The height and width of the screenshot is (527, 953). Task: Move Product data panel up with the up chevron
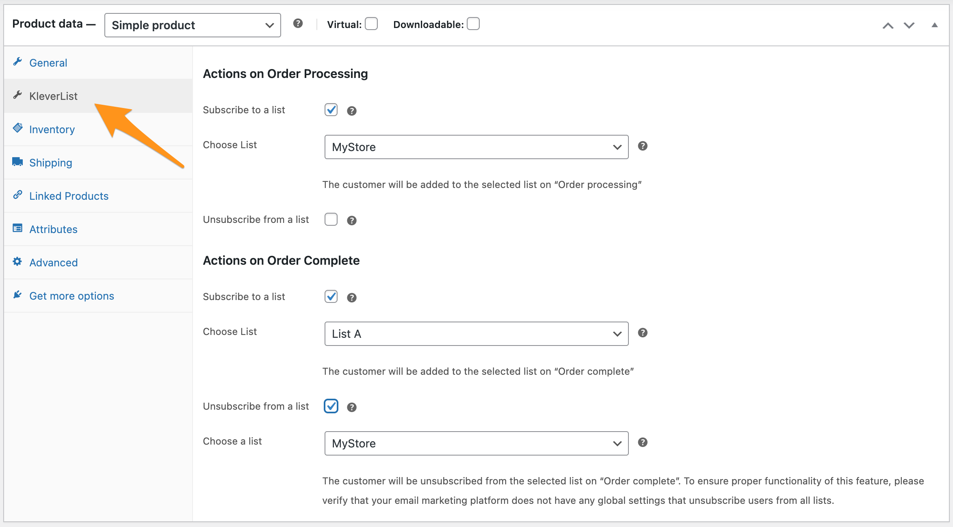(x=888, y=26)
